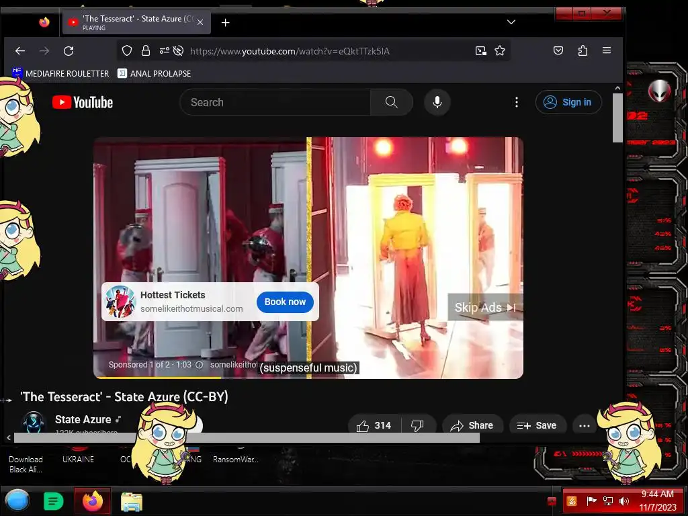Click the Book now ad button
Screen dimensions: 688x516
point(285,302)
